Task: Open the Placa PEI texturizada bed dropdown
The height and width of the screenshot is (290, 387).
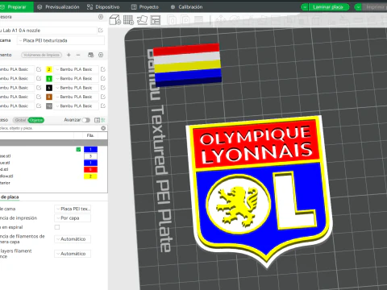Action: (x=61, y=40)
